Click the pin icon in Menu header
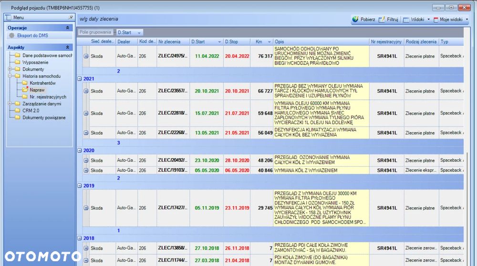The image size is (477, 266). pos(71,17)
